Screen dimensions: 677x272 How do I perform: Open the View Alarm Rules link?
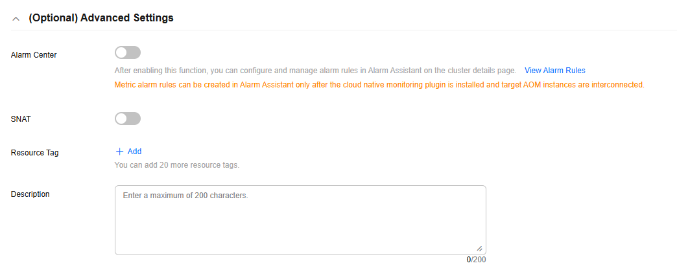pyautogui.click(x=555, y=70)
